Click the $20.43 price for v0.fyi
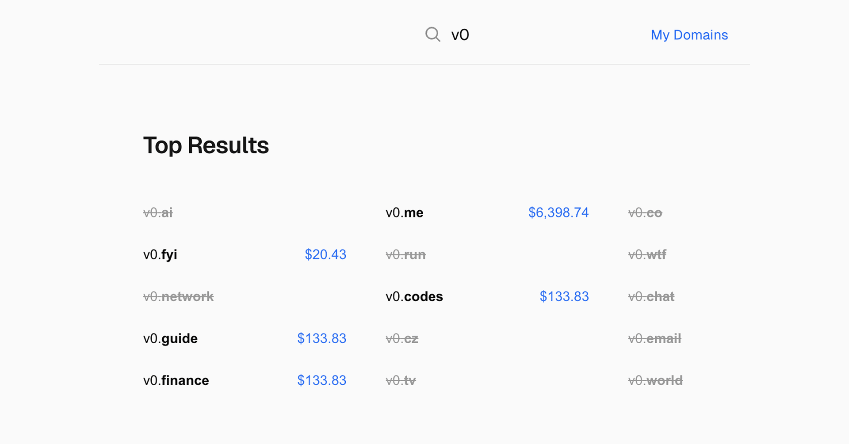 tap(325, 254)
